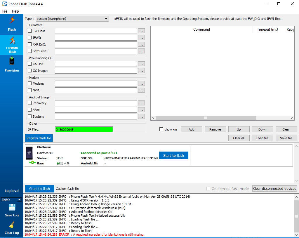Tick the NVM checkbox
Screen dimensions: 299x238
click(29, 90)
